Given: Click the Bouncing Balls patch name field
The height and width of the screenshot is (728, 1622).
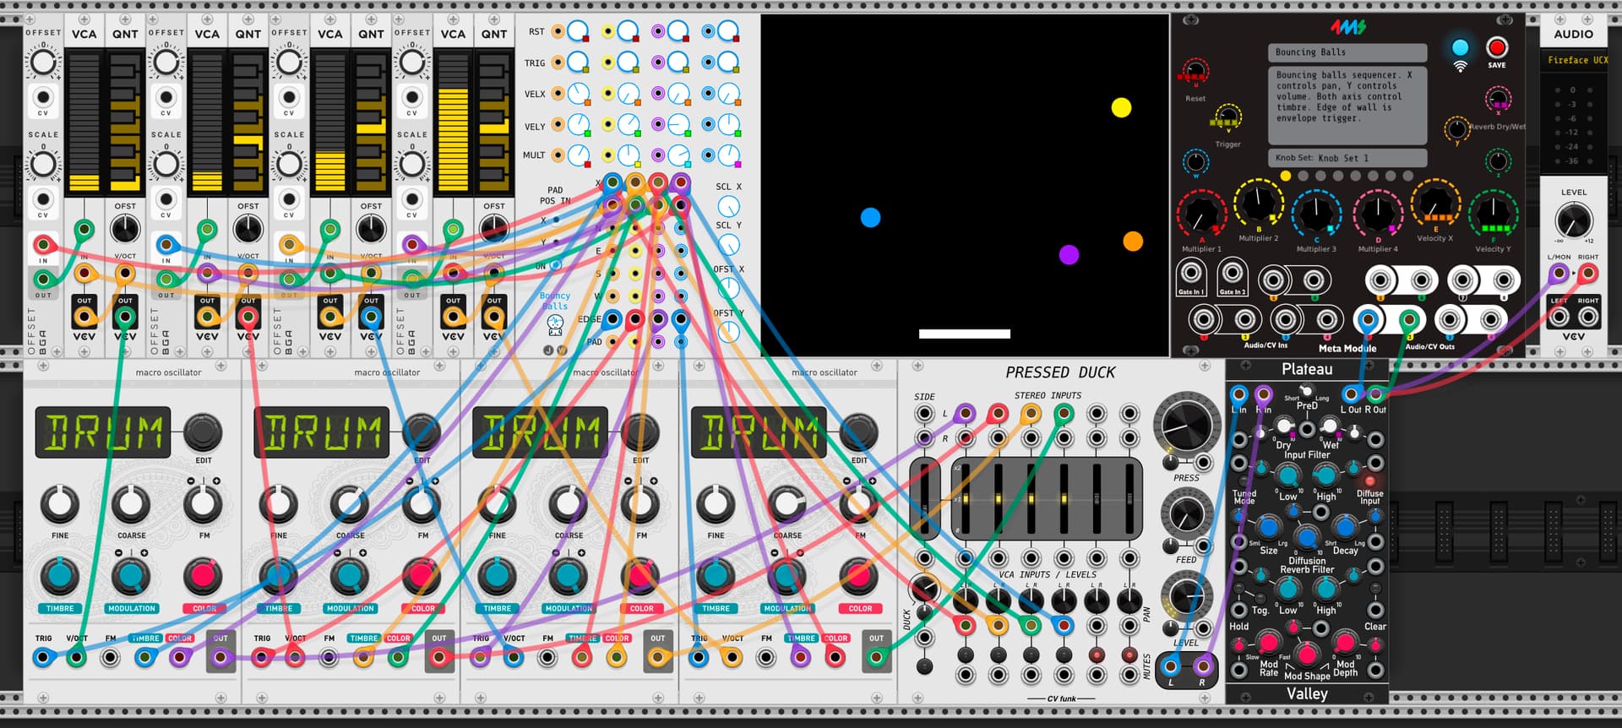Looking at the screenshot, I should click(x=1347, y=52).
